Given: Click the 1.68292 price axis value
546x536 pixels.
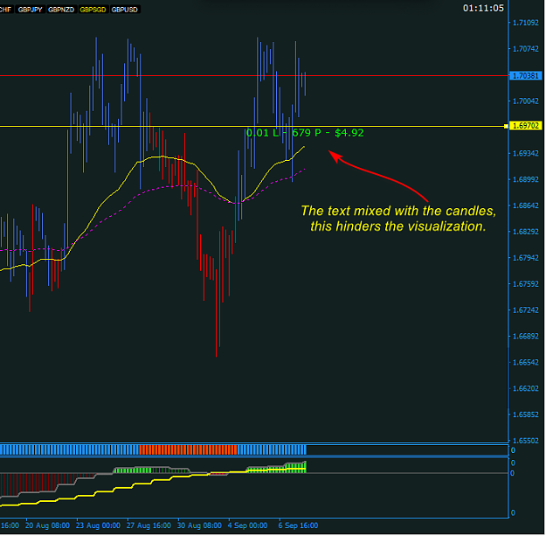Looking at the screenshot, I should [x=525, y=232].
